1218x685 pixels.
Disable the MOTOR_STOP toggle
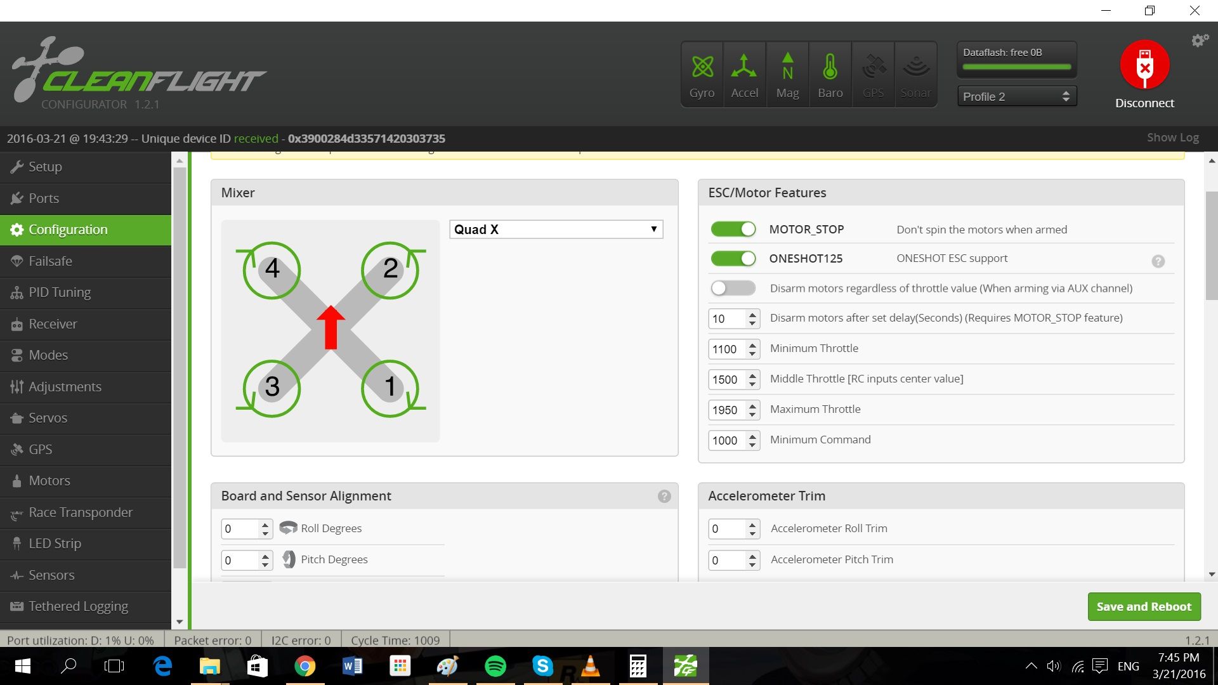click(733, 229)
